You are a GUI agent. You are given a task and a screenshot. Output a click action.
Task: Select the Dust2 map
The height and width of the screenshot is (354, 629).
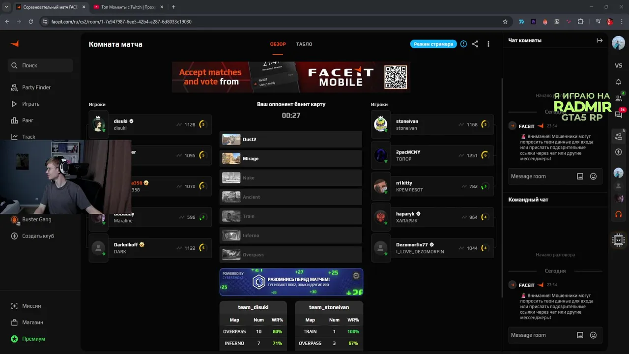coord(291,140)
